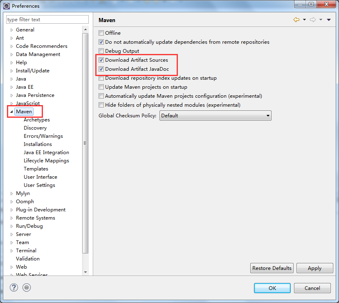Image resolution: width=339 pixels, height=303 pixels.
Task: Enable Download repository index updates on startup
Action: 101,78
